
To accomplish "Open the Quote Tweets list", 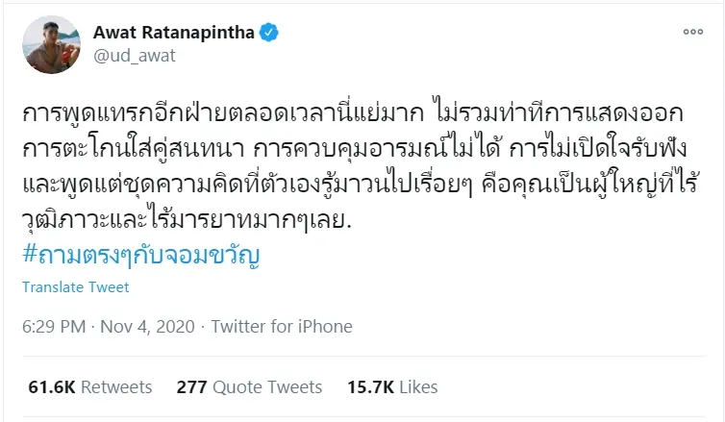I will (x=268, y=387).
